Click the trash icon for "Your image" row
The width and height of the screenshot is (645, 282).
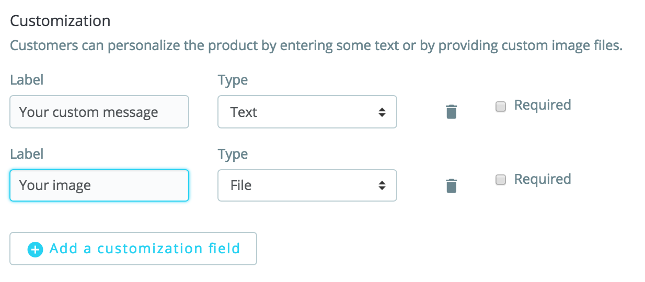pyautogui.click(x=451, y=186)
